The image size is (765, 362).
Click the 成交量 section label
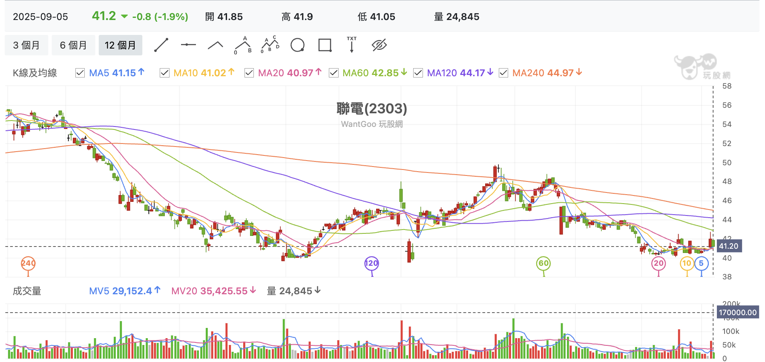pyautogui.click(x=27, y=291)
